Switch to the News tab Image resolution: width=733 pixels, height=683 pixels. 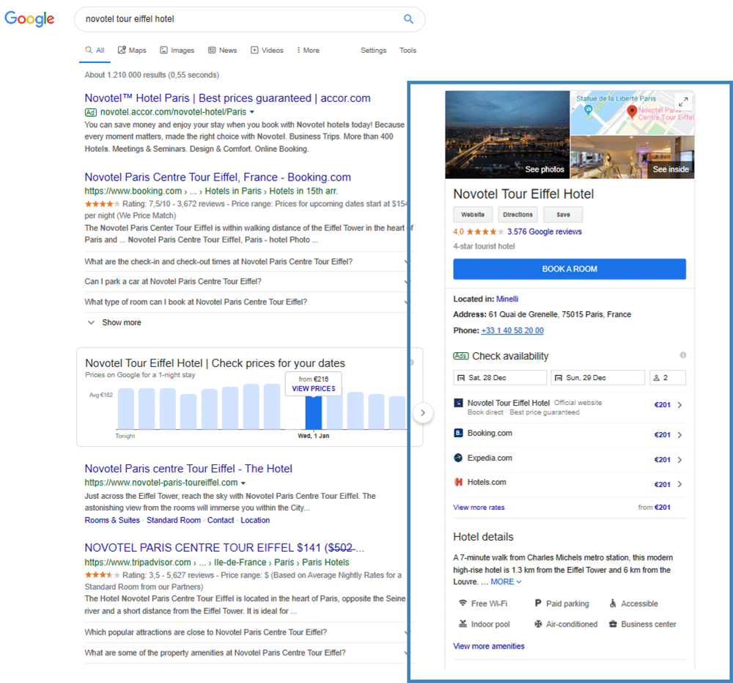point(223,50)
